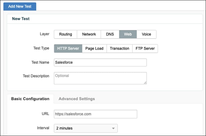
Task: Click the Test Description label
Action: pyautogui.click(x=36, y=76)
